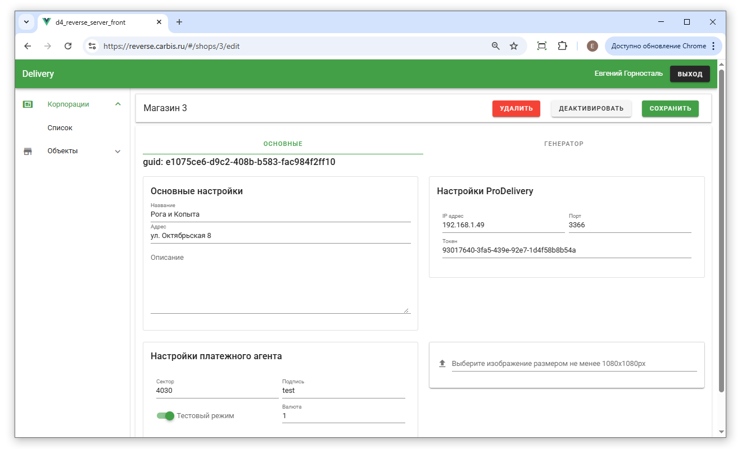Click the Корпорации sidebar icon
This screenshot has height=449, width=742.
coord(28,104)
